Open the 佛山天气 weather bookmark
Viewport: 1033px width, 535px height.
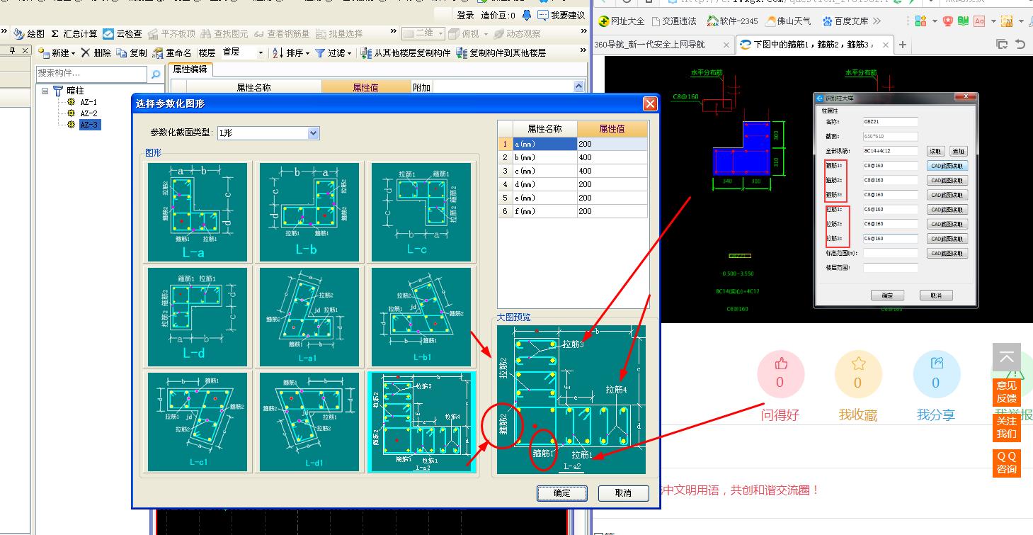tap(787, 21)
